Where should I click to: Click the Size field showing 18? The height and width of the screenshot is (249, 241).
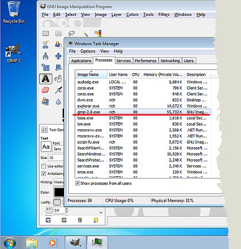56,157
